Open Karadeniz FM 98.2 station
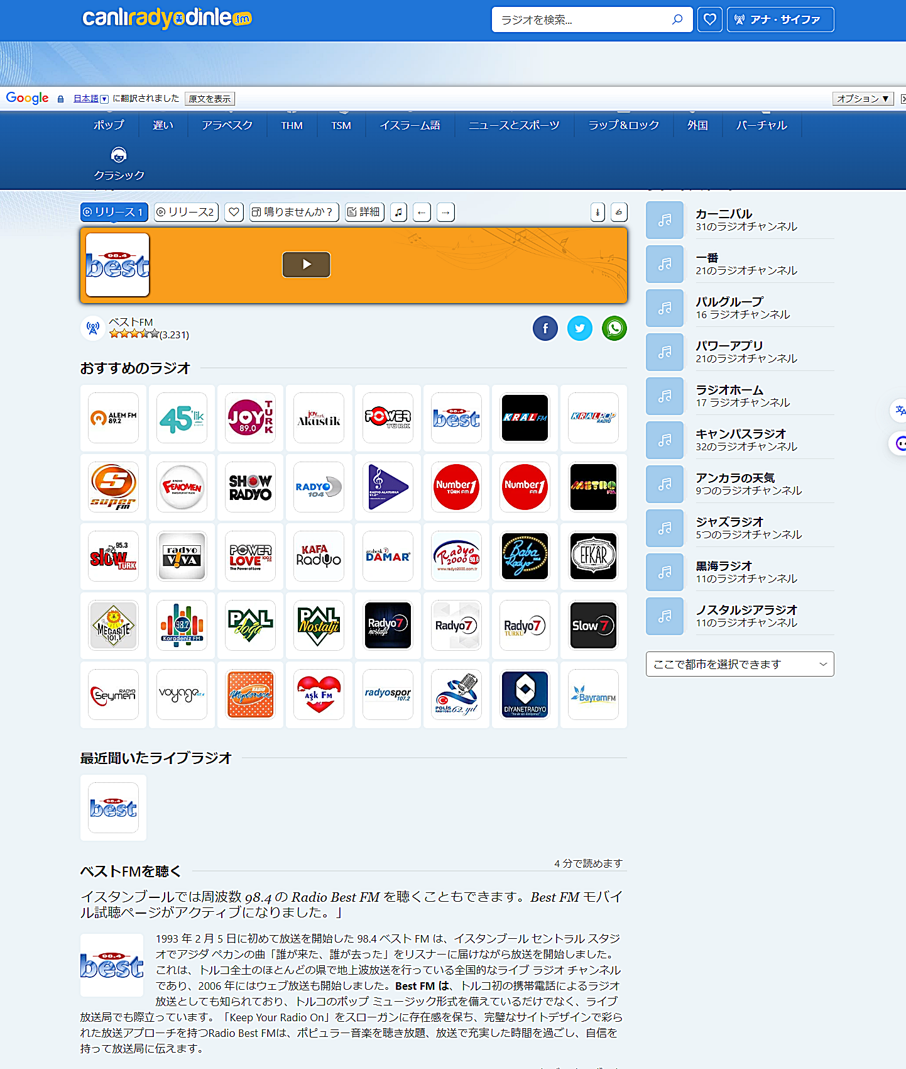This screenshot has width=906, height=1069. (182, 626)
